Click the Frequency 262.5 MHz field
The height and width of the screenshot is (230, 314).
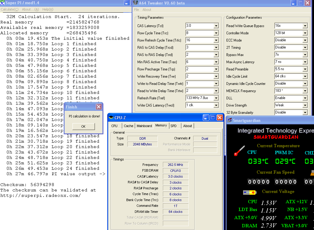(x=175, y=165)
